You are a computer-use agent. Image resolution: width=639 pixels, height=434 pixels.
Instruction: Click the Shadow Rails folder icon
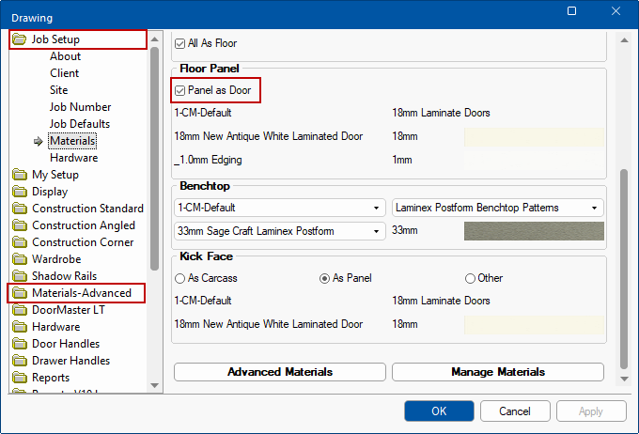pos(21,276)
